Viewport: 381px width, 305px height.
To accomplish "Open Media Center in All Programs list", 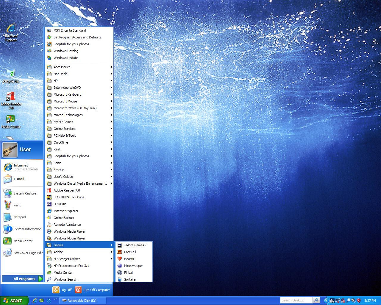I will (79, 273).
